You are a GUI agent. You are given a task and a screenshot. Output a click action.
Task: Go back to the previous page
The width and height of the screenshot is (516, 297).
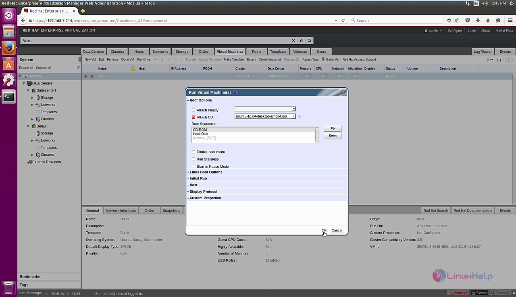[x=23, y=21]
